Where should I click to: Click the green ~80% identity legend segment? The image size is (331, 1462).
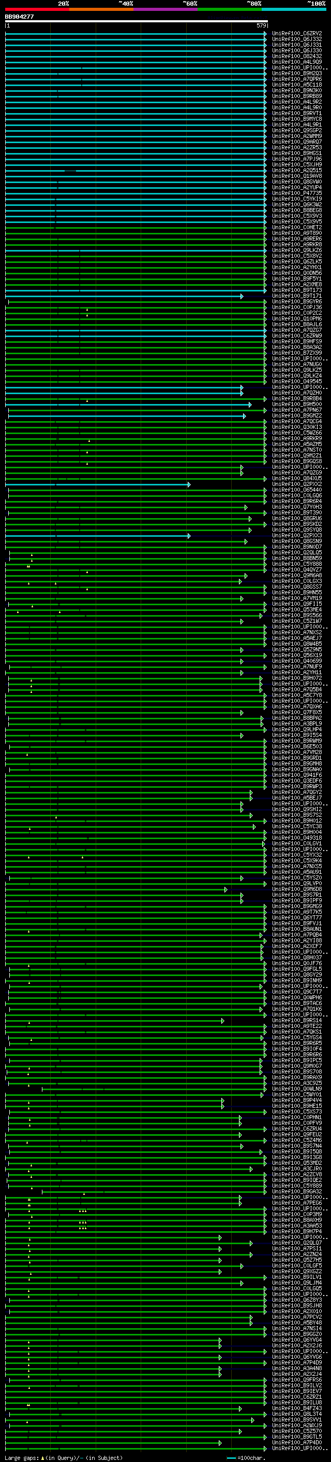coord(230,9)
